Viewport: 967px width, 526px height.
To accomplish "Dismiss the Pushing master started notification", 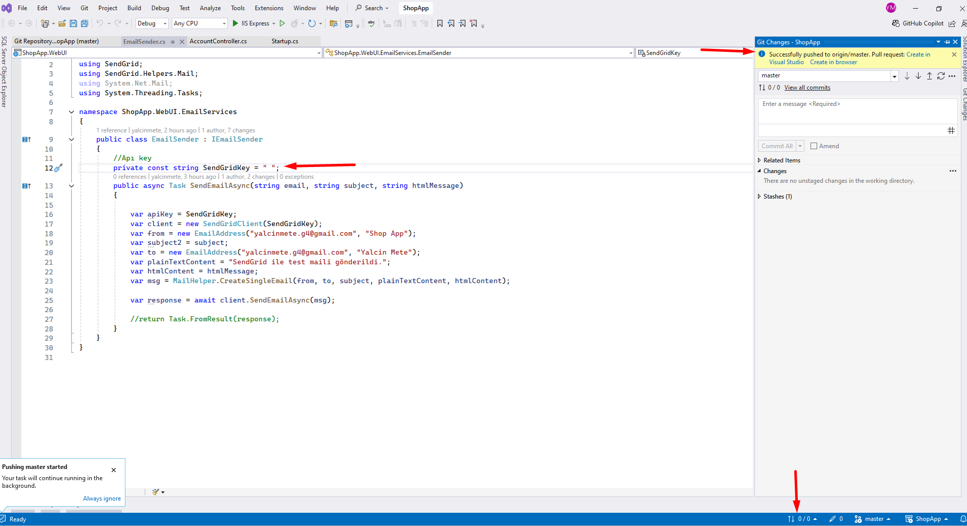I will point(114,470).
